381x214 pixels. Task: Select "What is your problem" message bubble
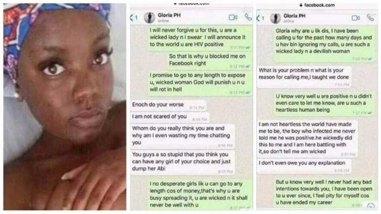click(x=304, y=77)
